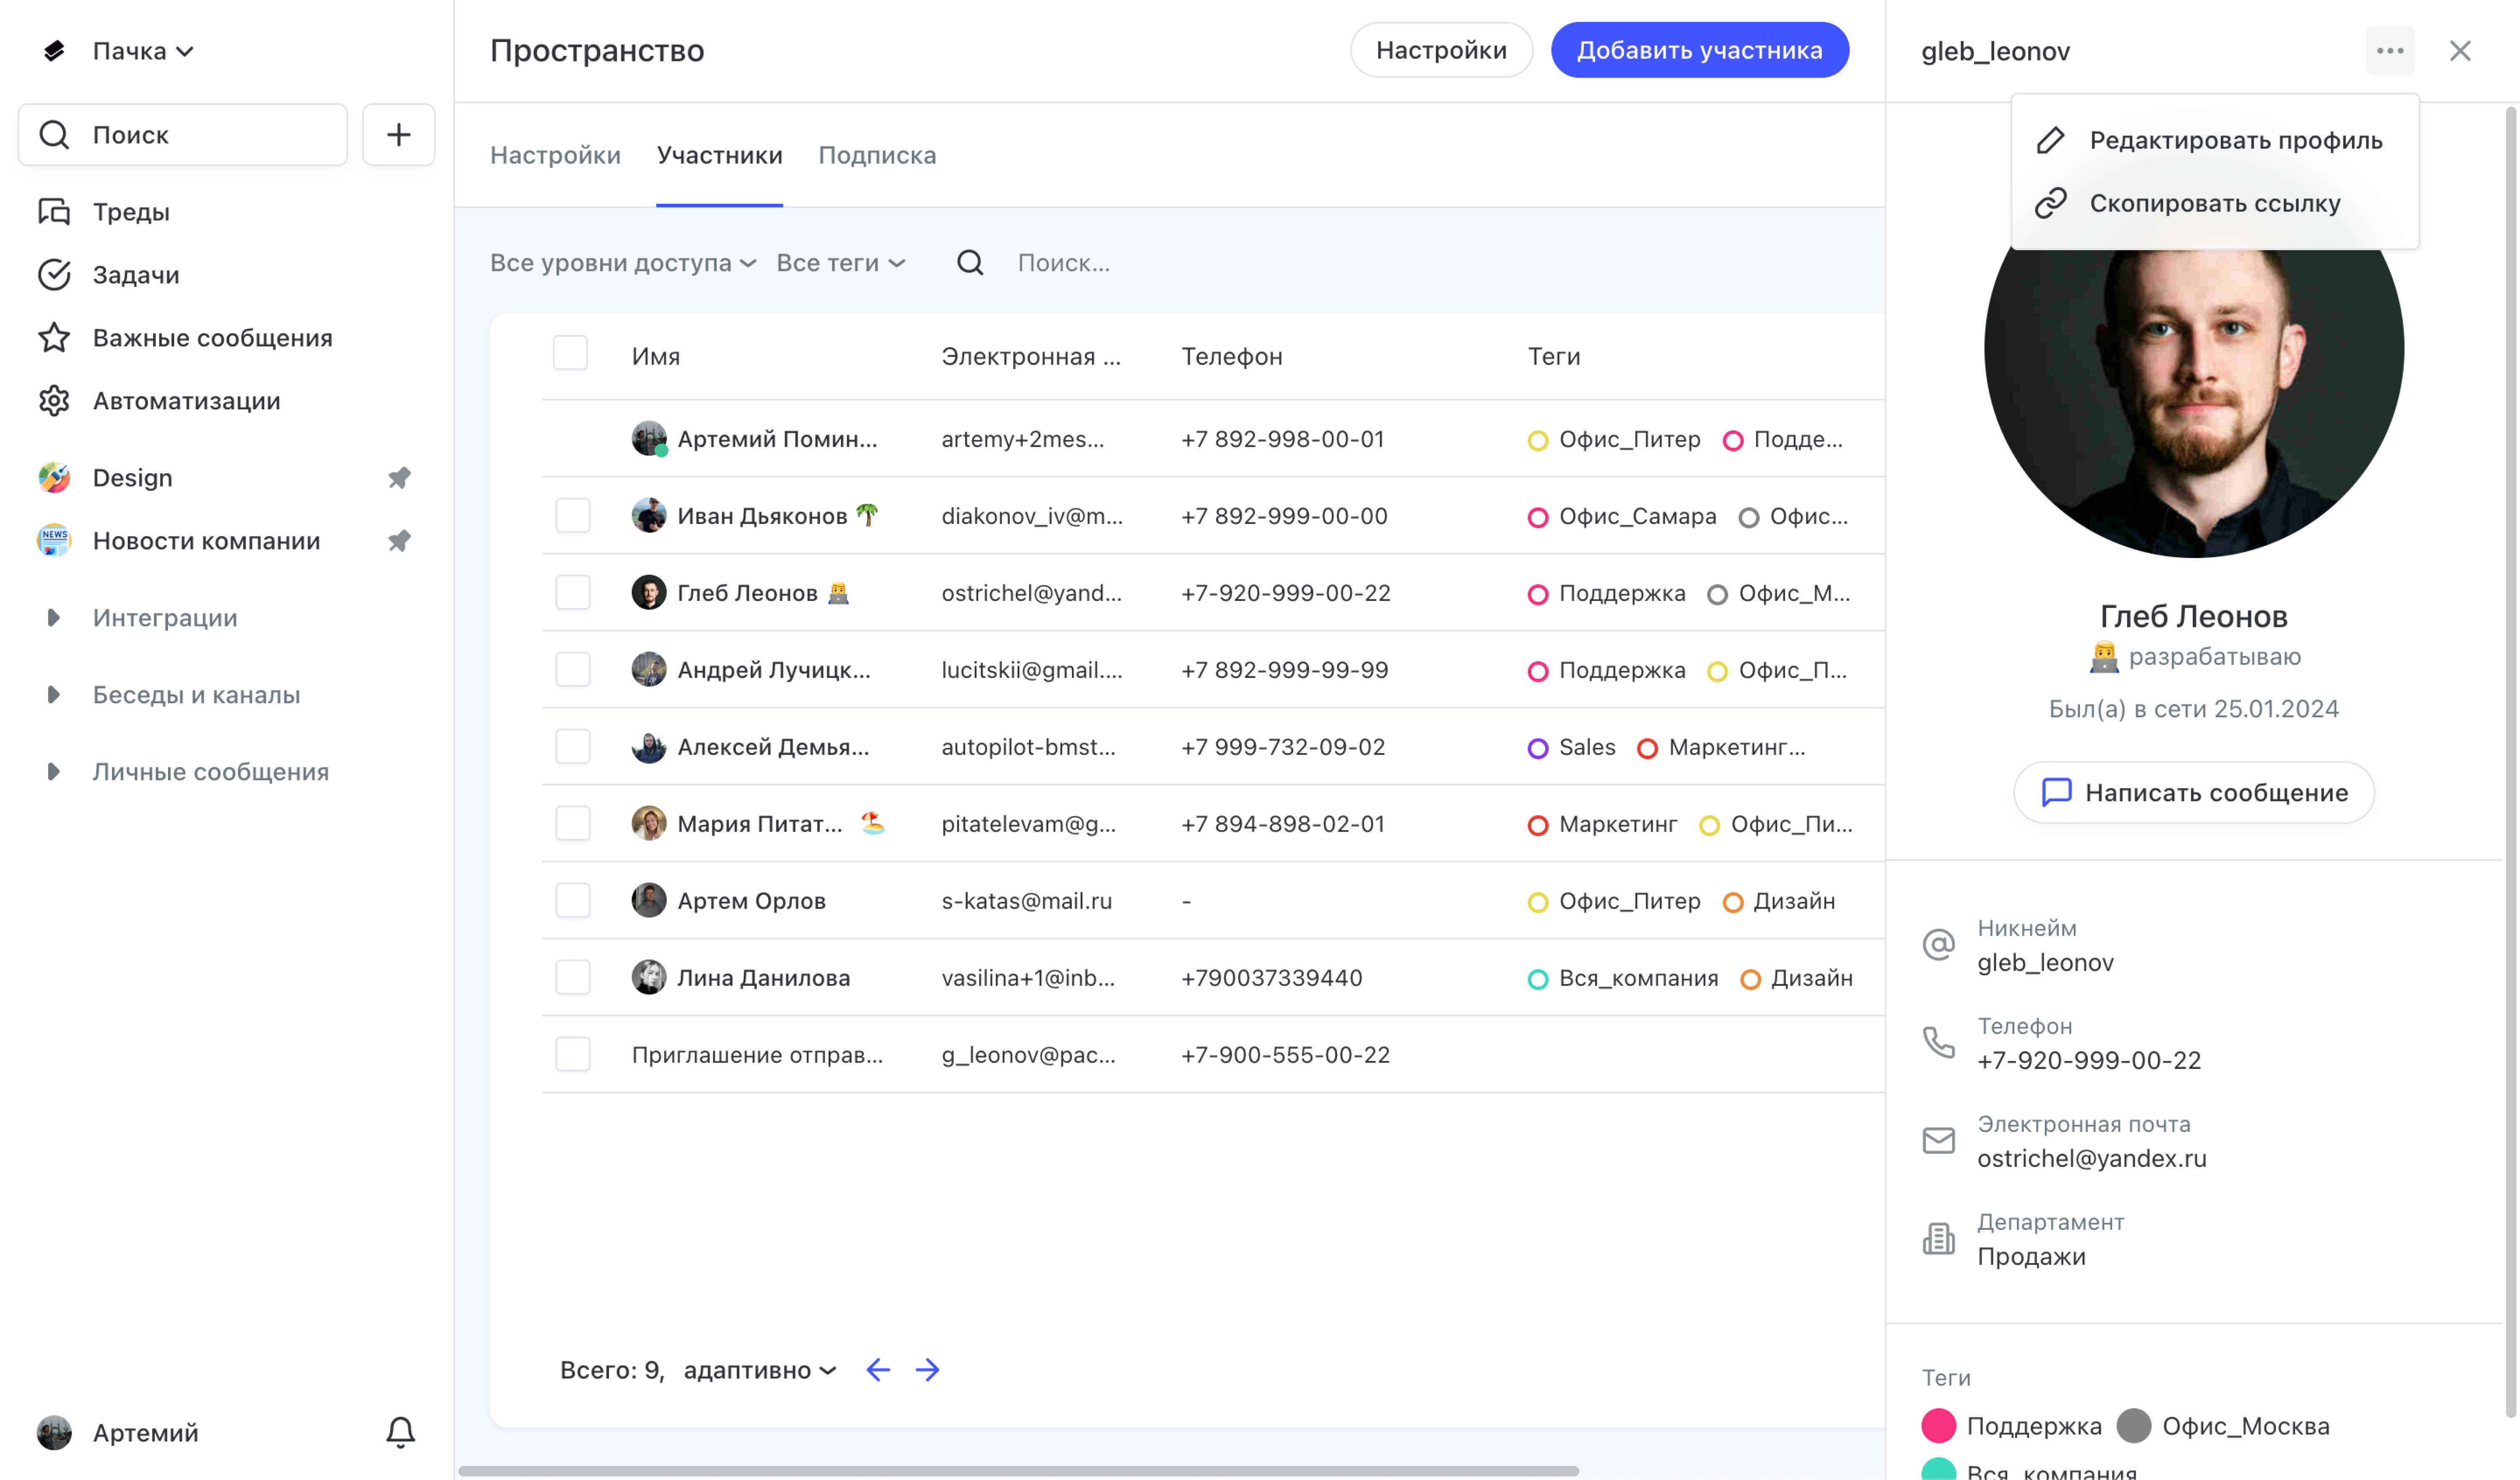Click Глеб Леонов's large profile photo

point(2194,400)
